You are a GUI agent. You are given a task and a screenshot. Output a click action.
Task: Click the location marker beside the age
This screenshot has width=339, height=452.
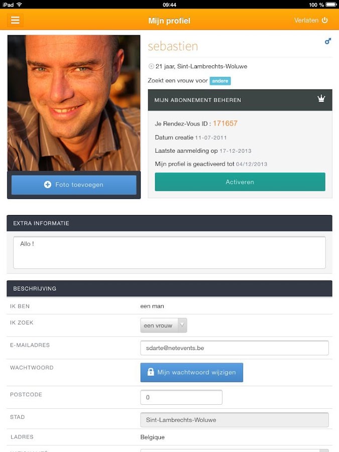(151, 66)
